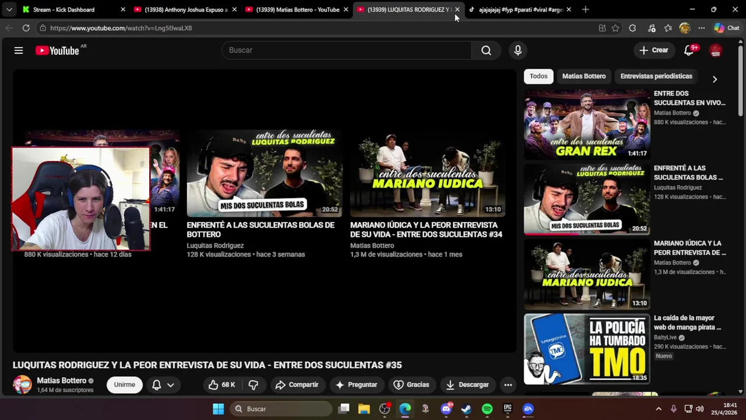Open sidebar ENFRENTÉ A LAS SUCULENTAS video thumbnail
Viewport: 746px width, 420px height.
587,199
